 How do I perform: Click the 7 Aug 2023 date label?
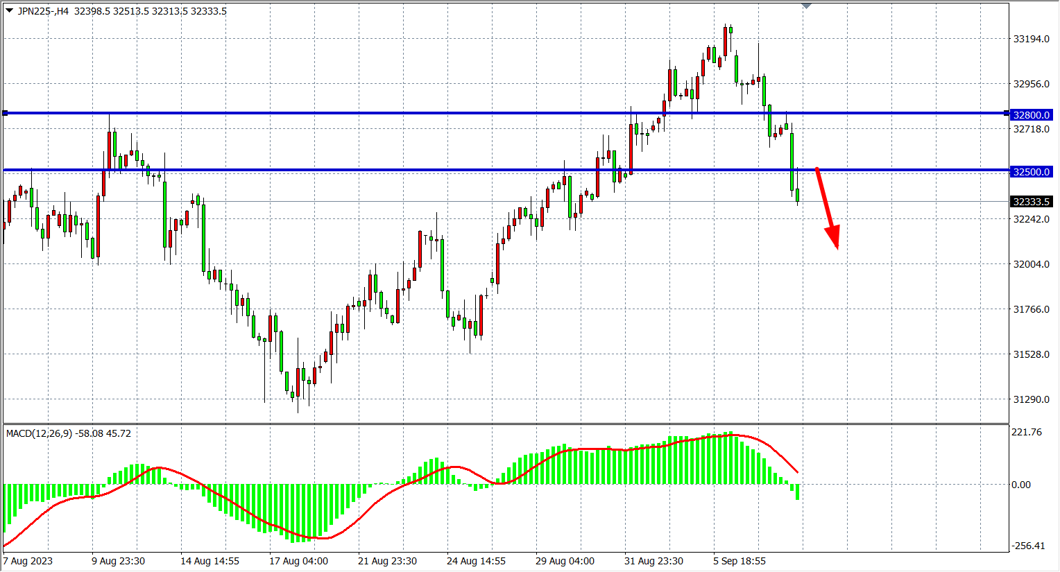(x=28, y=561)
